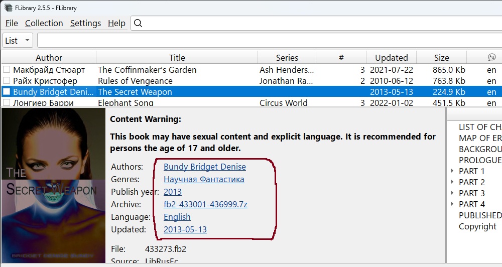Check the box for Rules of Vengeance
Image resolution: width=502 pixels, height=267 pixels.
[x=7, y=80]
